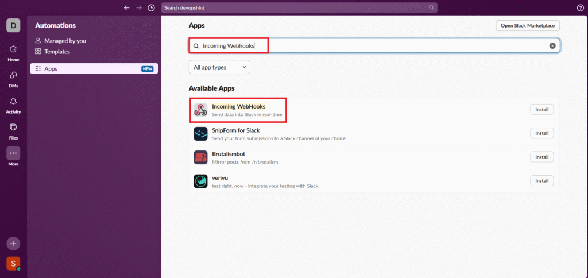Open Activity bell in sidebar
Screen dimensions: 588x278
[13, 105]
